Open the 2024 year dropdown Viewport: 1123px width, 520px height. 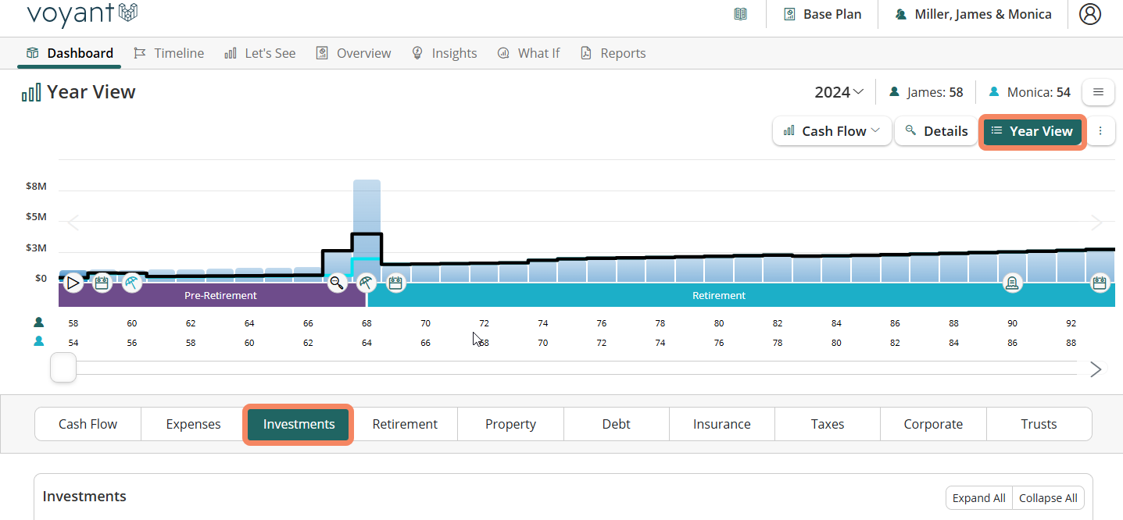(x=839, y=92)
